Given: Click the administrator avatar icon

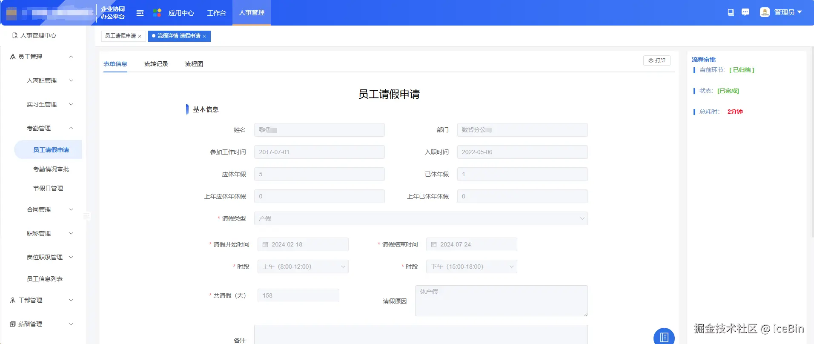Looking at the screenshot, I should (x=765, y=12).
